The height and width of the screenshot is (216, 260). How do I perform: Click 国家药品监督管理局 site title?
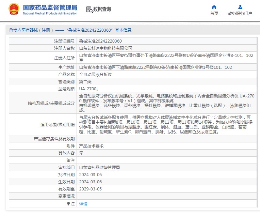(x=50, y=7)
